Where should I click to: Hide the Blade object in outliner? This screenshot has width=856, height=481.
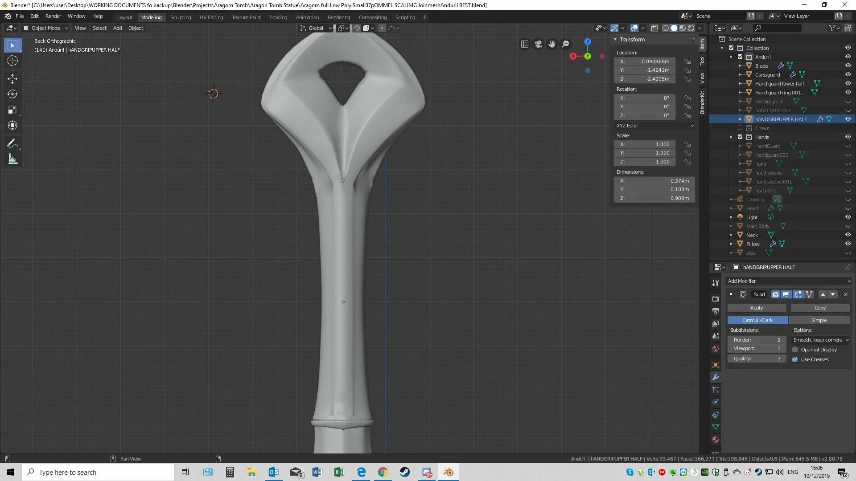(x=848, y=65)
